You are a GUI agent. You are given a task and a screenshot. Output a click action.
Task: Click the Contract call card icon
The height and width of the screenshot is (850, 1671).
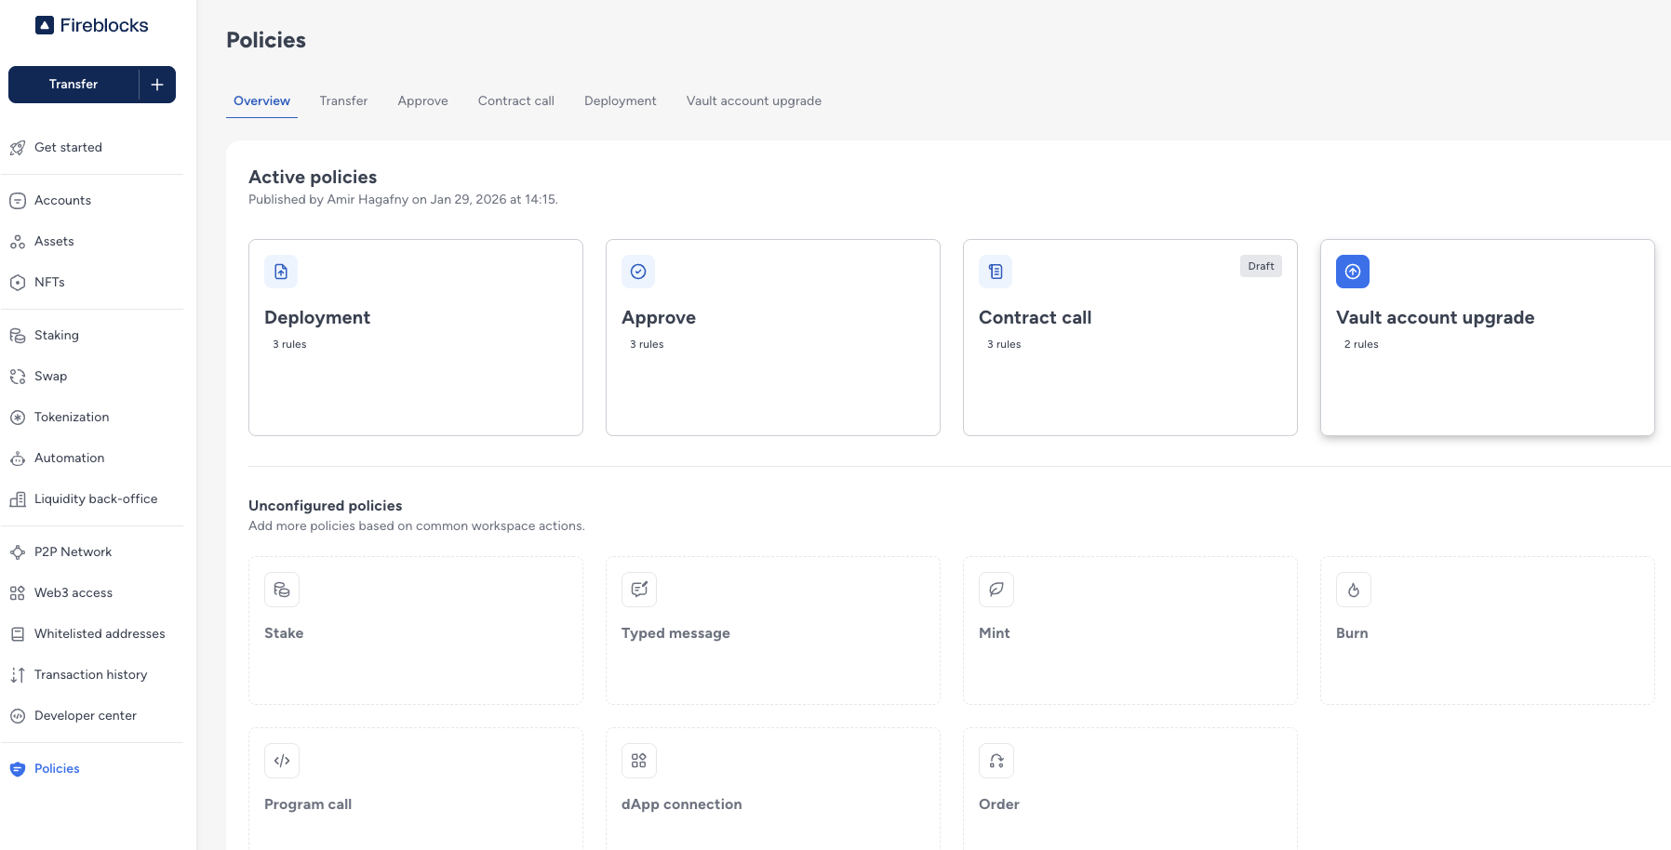coord(996,272)
